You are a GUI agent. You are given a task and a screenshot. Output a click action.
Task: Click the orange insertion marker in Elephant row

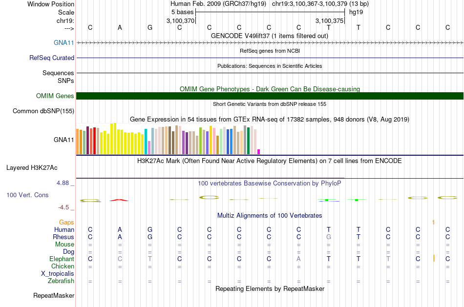[x=434, y=258]
